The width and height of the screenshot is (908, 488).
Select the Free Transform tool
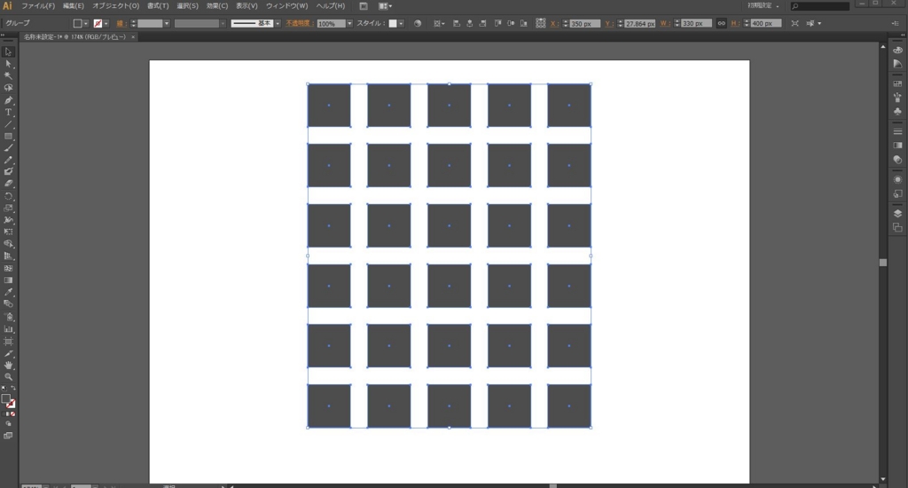tap(8, 232)
